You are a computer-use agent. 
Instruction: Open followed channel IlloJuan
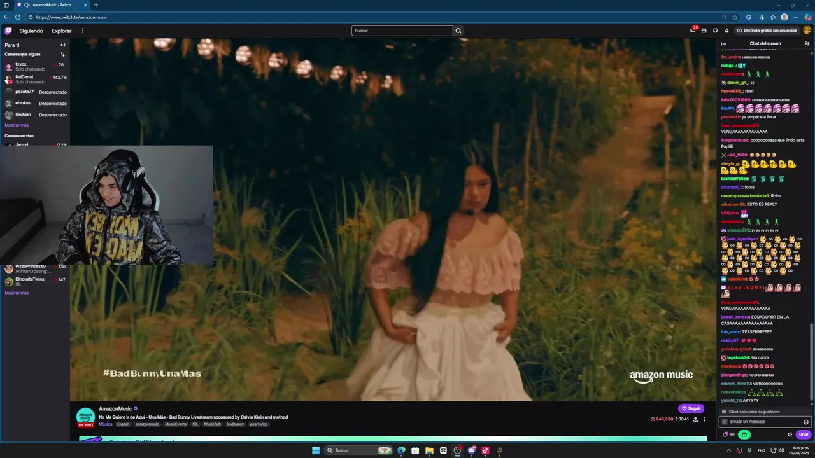tap(35, 114)
